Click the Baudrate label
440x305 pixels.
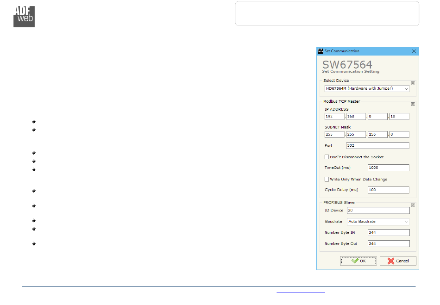(333, 222)
